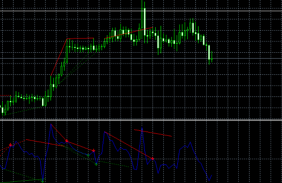Select the flat red trendline above the consolidation candles
The width and height of the screenshot is (282, 183).
pyautogui.click(x=80, y=38)
